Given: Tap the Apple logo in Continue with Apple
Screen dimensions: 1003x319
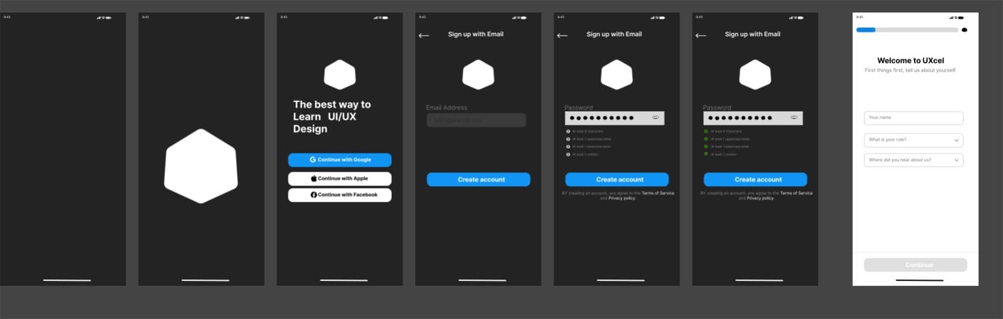Looking at the screenshot, I should click(314, 179).
